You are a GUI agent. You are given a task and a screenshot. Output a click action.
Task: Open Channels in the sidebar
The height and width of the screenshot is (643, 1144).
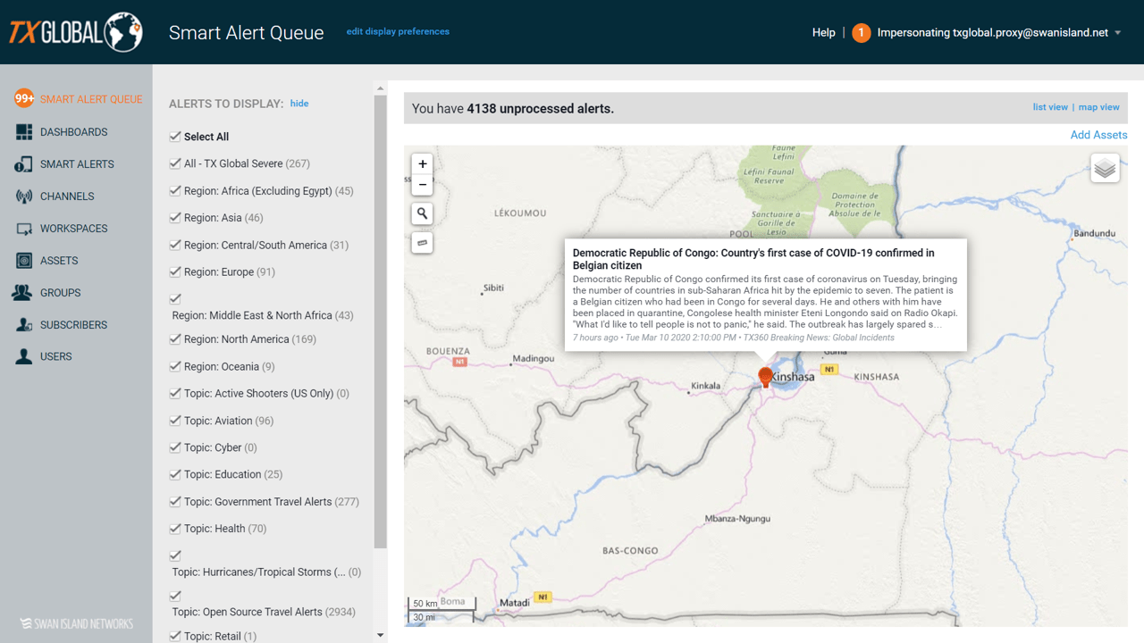point(66,196)
